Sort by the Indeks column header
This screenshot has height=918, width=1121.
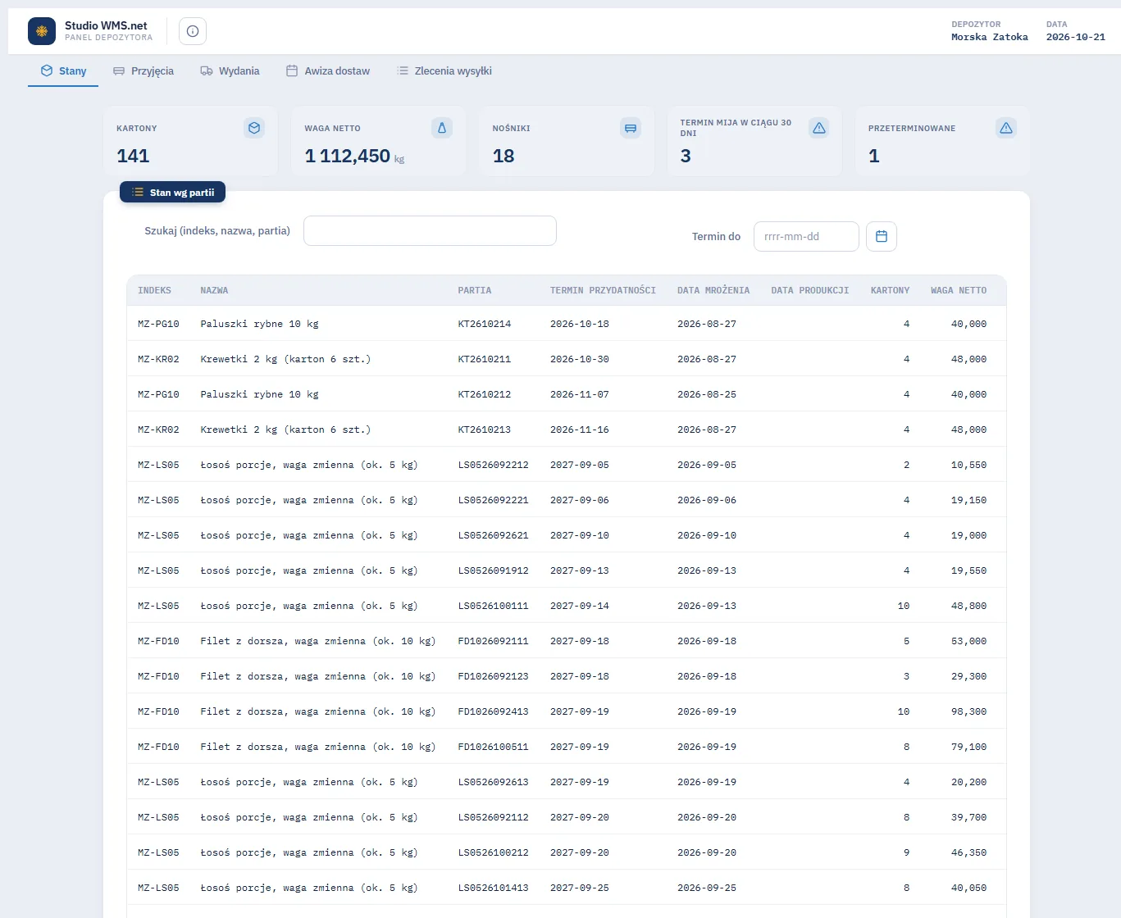(154, 290)
